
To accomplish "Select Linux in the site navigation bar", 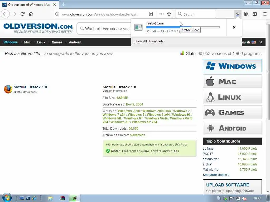I will [41, 42].
